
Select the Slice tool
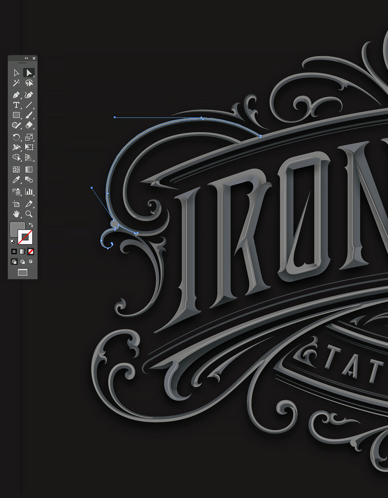click(29, 203)
